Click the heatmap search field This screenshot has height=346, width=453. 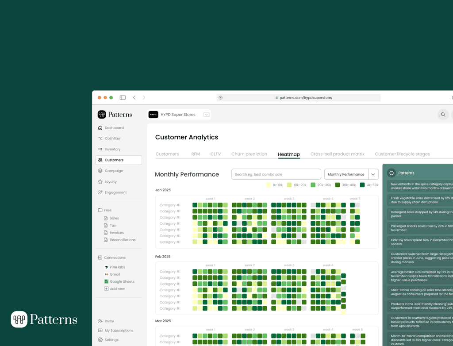(x=276, y=174)
